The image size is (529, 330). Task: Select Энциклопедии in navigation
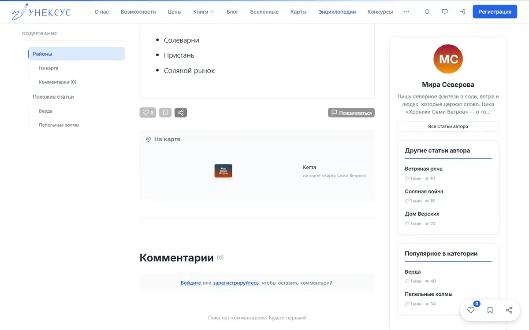pos(337,12)
